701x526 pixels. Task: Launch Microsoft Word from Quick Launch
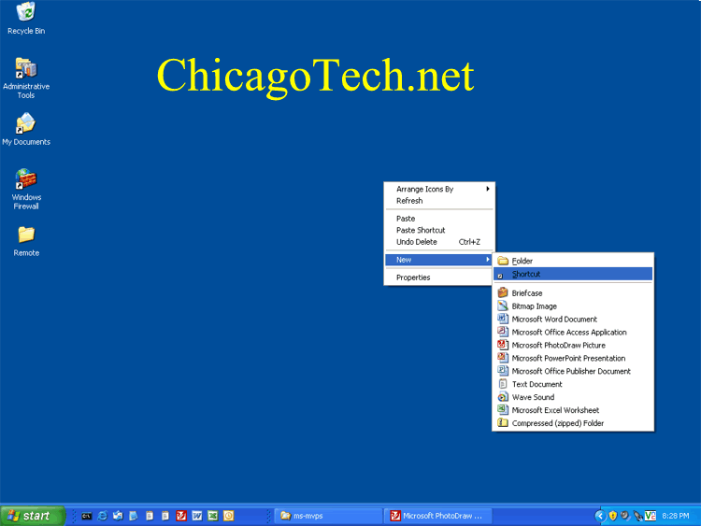[196, 516]
